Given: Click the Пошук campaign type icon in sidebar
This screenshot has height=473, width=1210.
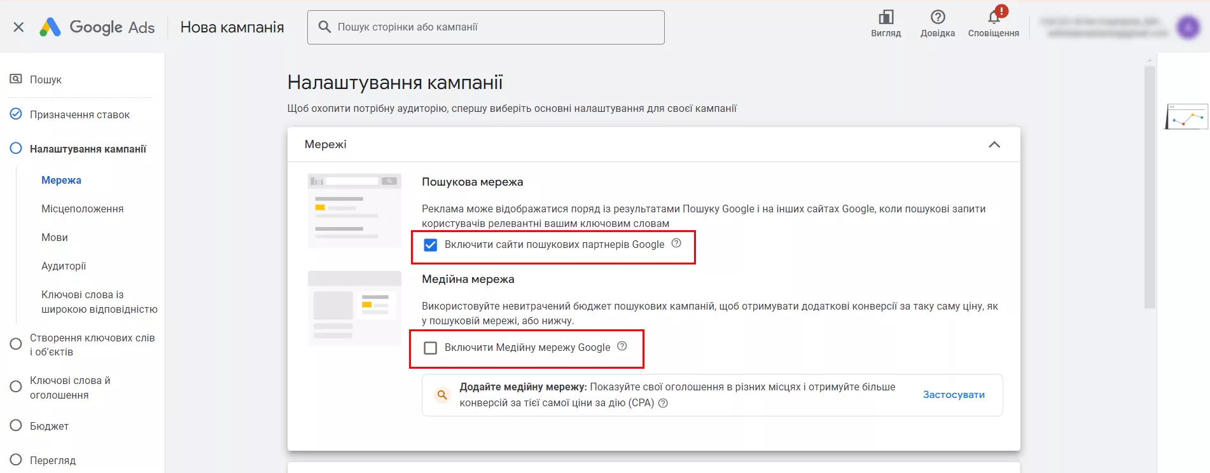Looking at the screenshot, I should coord(16,79).
